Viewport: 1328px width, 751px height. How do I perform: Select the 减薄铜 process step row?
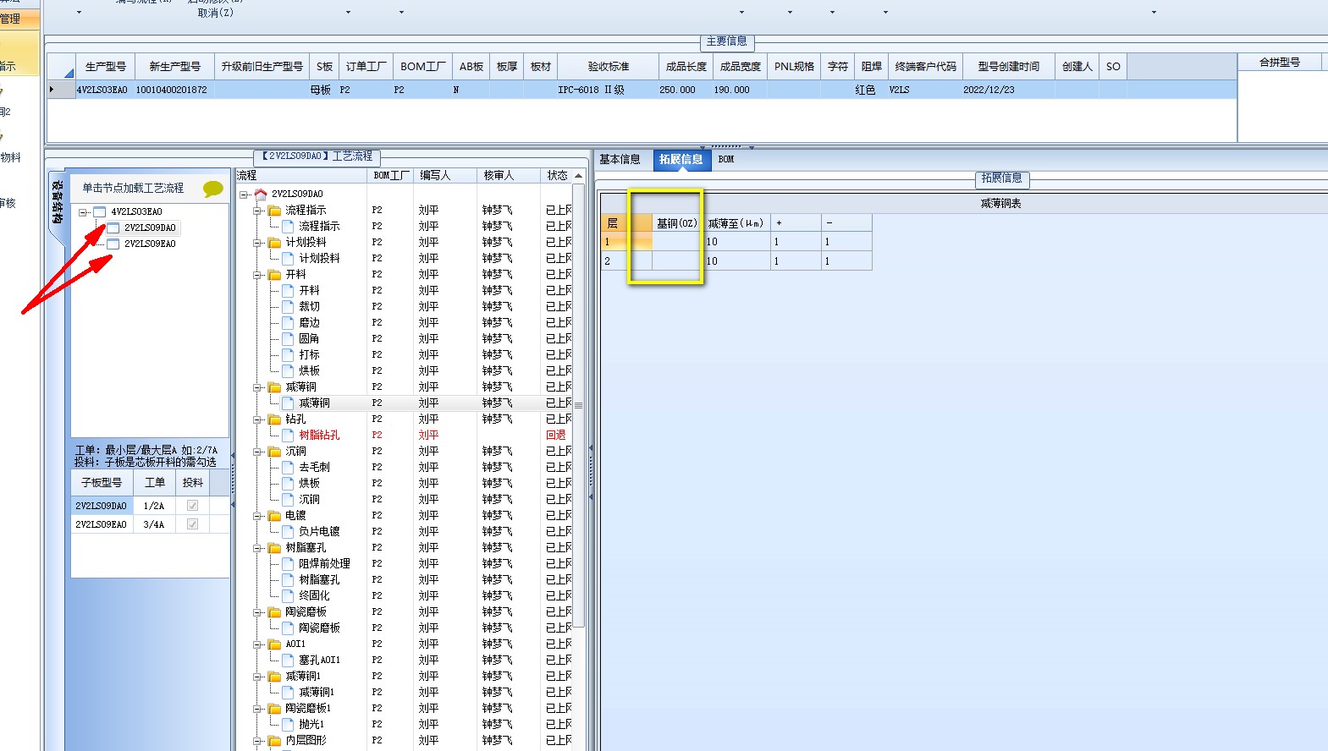coord(314,403)
